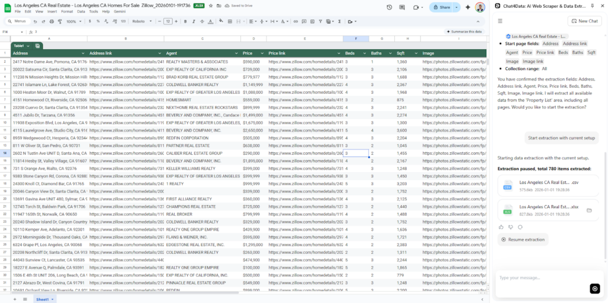This screenshot has height=303, width=608.
Task: Open the Format menu
Action: (66, 12)
